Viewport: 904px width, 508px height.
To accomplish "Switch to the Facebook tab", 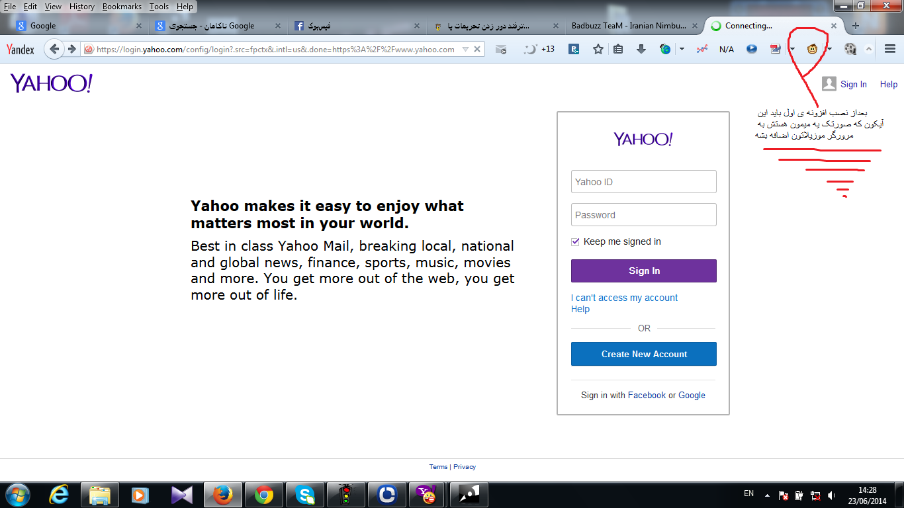I will [357, 26].
